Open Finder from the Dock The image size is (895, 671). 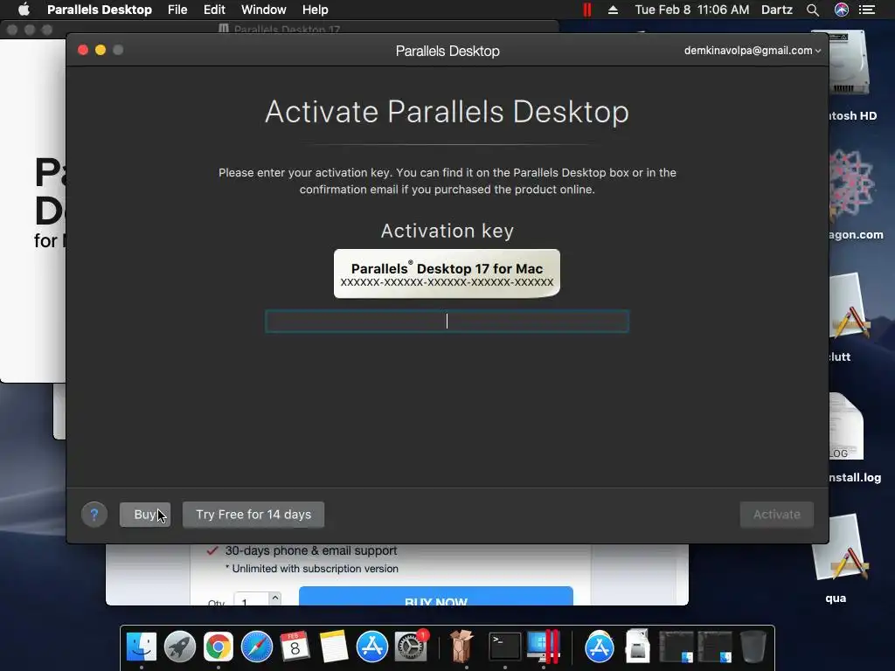click(x=141, y=647)
